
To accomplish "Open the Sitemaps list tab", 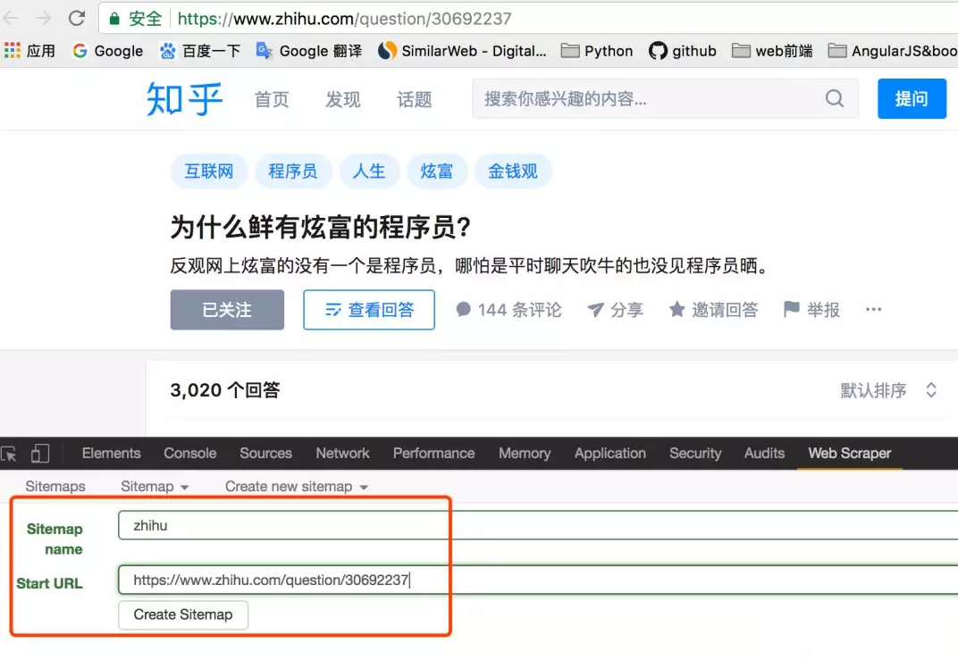I will click(x=55, y=487).
